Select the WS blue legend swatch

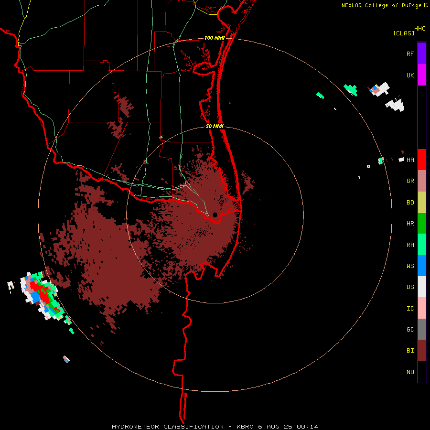pyautogui.click(x=422, y=266)
